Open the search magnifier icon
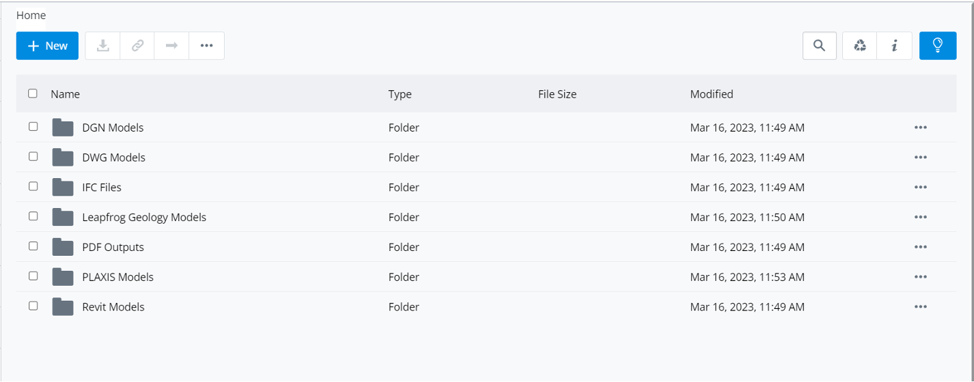The image size is (974, 382). click(x=820, y=46)
